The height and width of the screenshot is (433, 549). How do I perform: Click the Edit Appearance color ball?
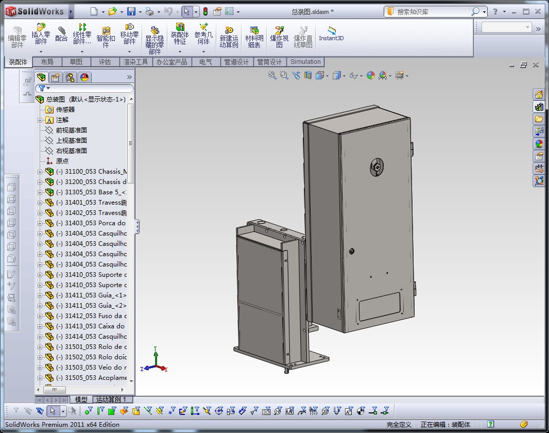[x=371, y=75]
